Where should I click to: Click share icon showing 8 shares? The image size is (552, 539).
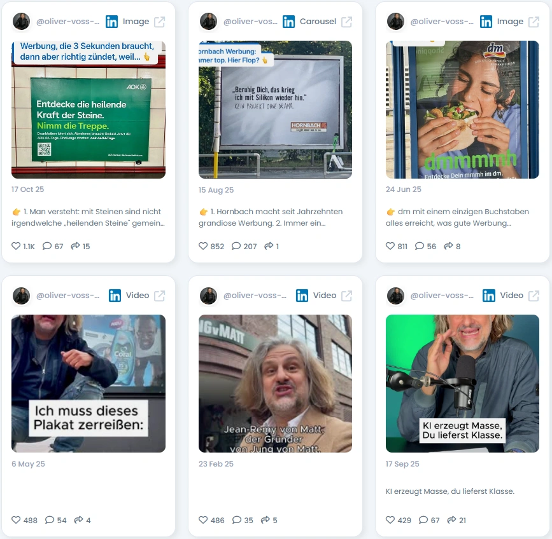click(448, 246)
